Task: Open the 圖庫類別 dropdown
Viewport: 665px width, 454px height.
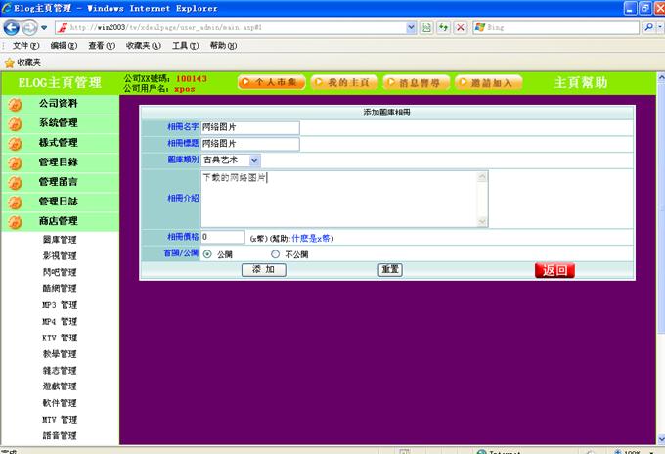Action: tap(254, 159)
